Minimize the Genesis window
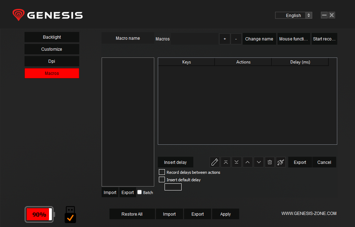Image resolution: width=355 pixels, height=227 pixels. click(x=324, y=15)
